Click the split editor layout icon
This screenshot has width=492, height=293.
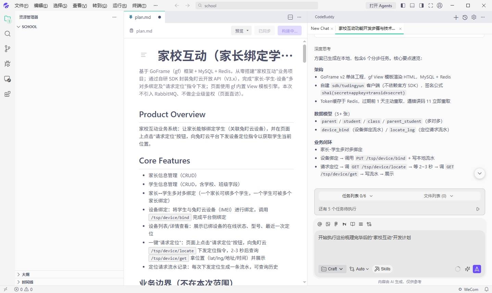tap(290, 17)
